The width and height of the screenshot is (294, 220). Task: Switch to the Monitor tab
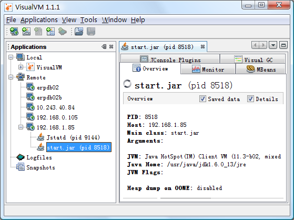(208, 69)
